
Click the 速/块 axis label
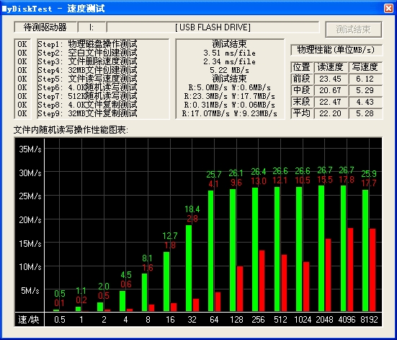coord(29,320)
